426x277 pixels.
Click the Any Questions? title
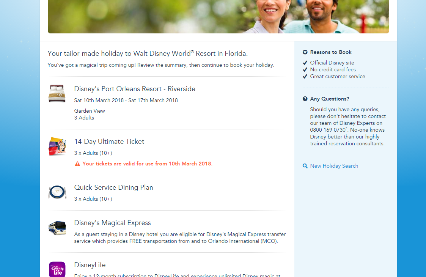[330, 99]
